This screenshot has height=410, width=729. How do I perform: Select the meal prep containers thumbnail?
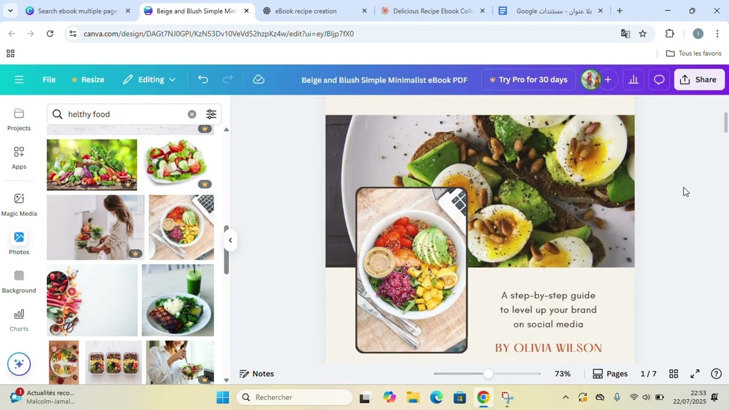click(x=113, y=362)
